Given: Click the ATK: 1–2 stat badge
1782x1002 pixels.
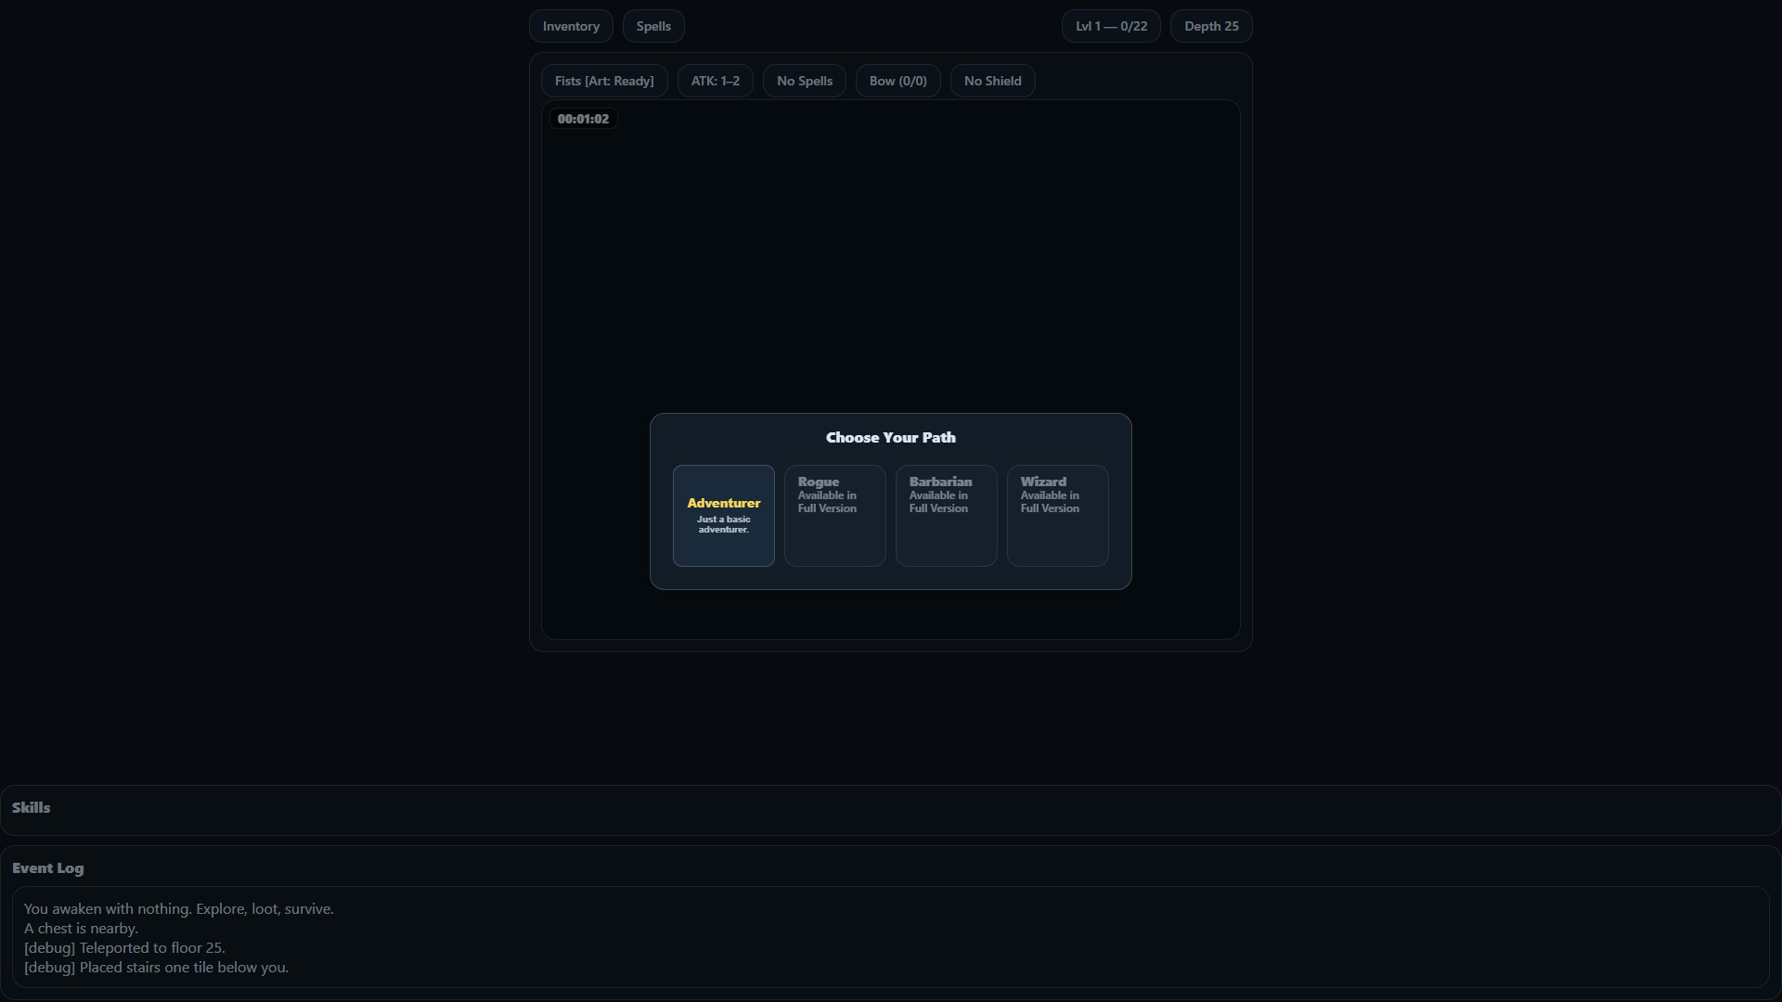Looking at the screenshot, I should (x=715, y=81).
